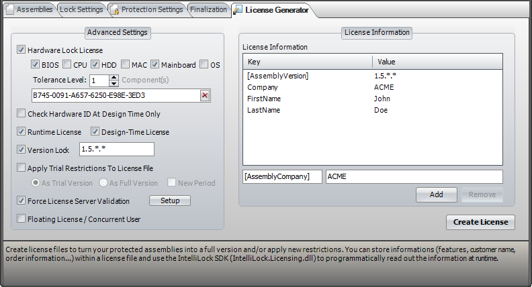This screenshot has height=287, width=532.
Task: Click the License Generator tab icon
Action: point(238,10)
